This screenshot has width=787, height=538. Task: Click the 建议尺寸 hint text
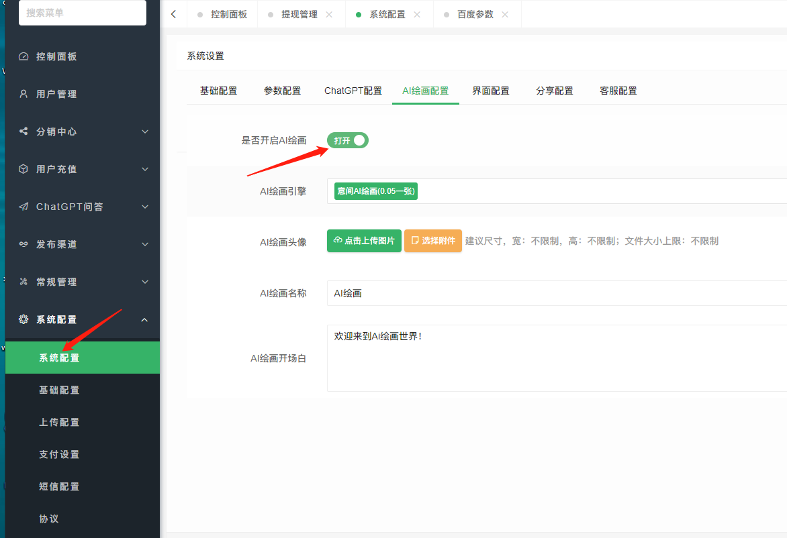tap(592, 241)
